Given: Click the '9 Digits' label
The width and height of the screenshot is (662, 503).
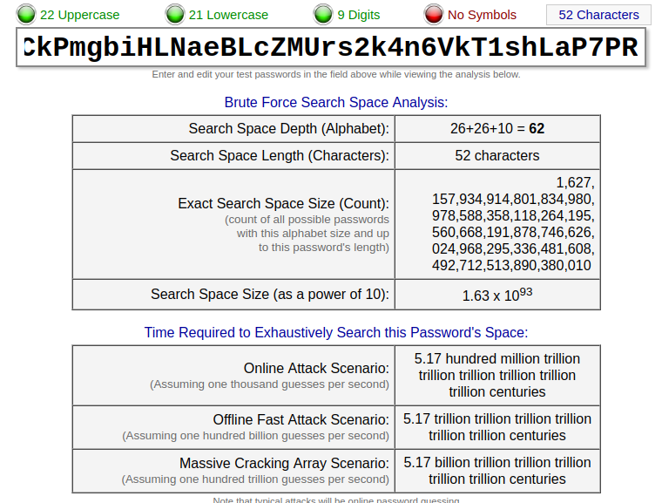Looking at the screenshot, I should (359, 15).
